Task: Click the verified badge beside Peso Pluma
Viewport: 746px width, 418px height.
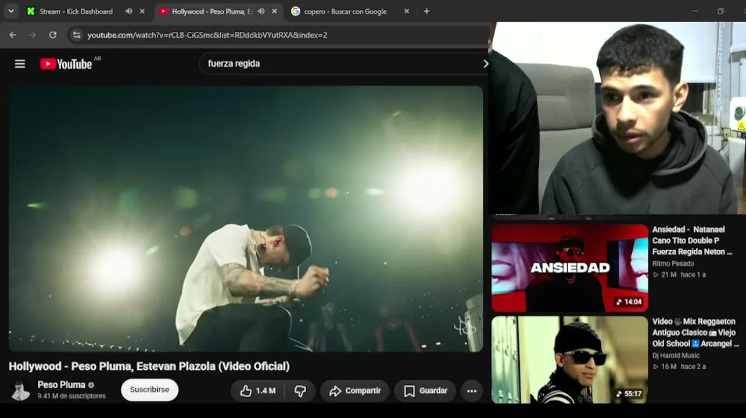Action: (x=91, y=385)
